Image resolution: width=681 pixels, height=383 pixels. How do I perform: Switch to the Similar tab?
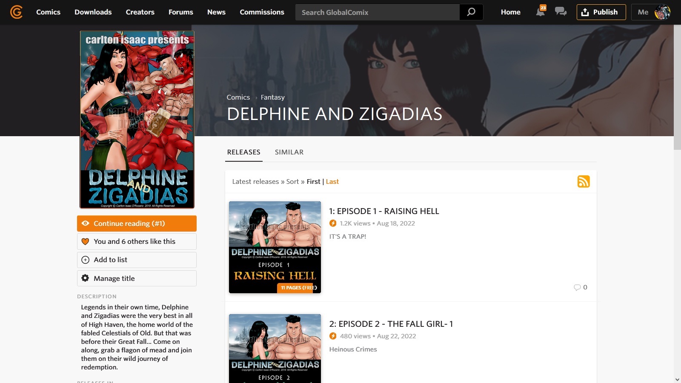(x=289, y=152)
